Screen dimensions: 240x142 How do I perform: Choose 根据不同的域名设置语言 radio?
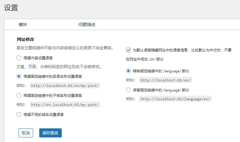click(x=19, y=114)
